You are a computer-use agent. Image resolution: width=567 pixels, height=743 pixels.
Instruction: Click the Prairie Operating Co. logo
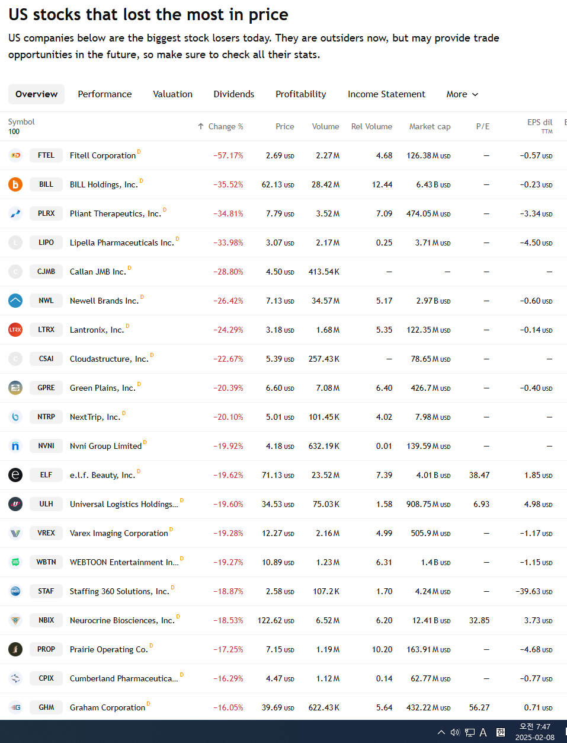[15, 649]
